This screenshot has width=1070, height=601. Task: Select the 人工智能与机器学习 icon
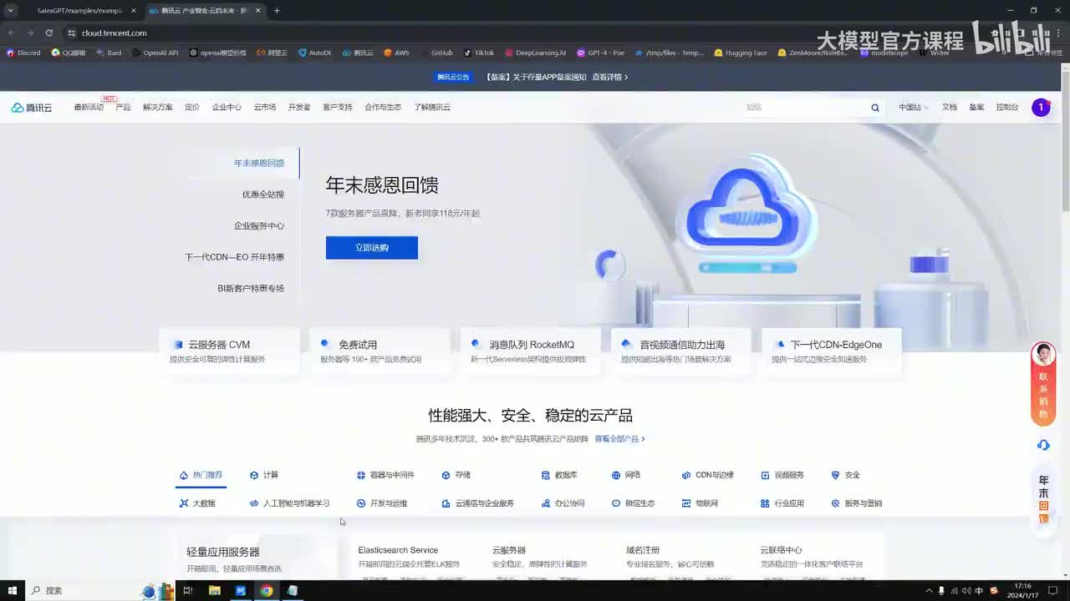tap(254, 503)
